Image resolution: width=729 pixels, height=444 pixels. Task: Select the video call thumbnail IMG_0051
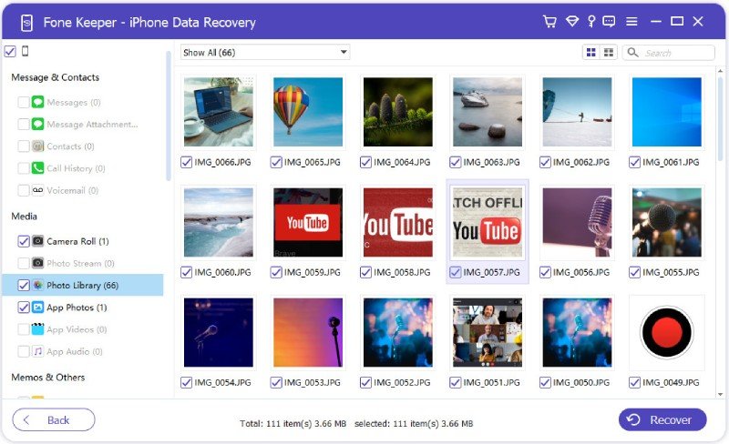[488, 332]
